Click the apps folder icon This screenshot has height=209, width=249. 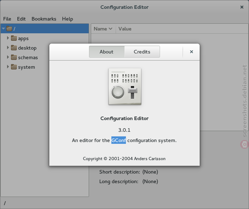click(14, 38)
